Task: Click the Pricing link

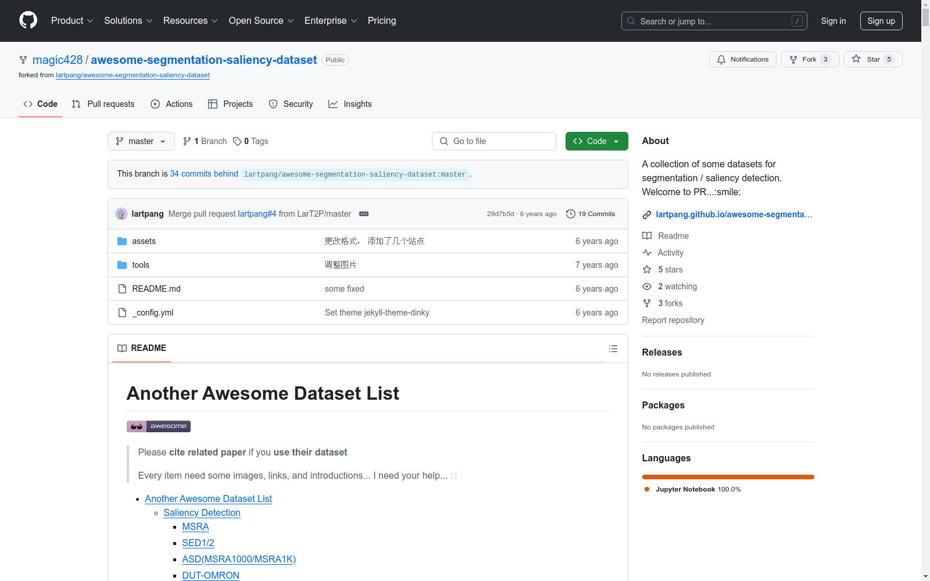Action: [382, 21]
